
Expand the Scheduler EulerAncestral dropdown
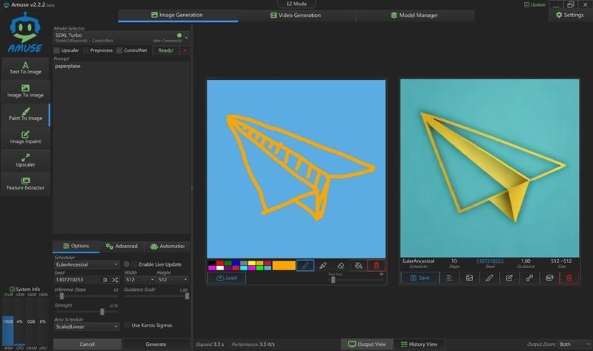click(86, 264)
